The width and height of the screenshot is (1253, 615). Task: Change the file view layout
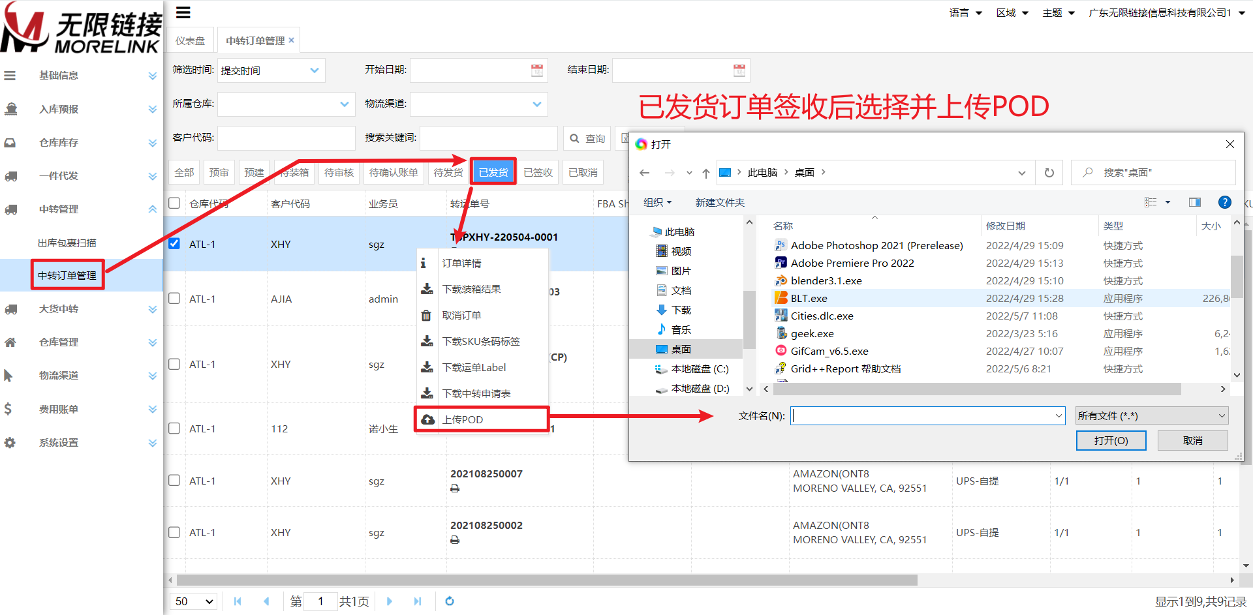(1151, 202)
